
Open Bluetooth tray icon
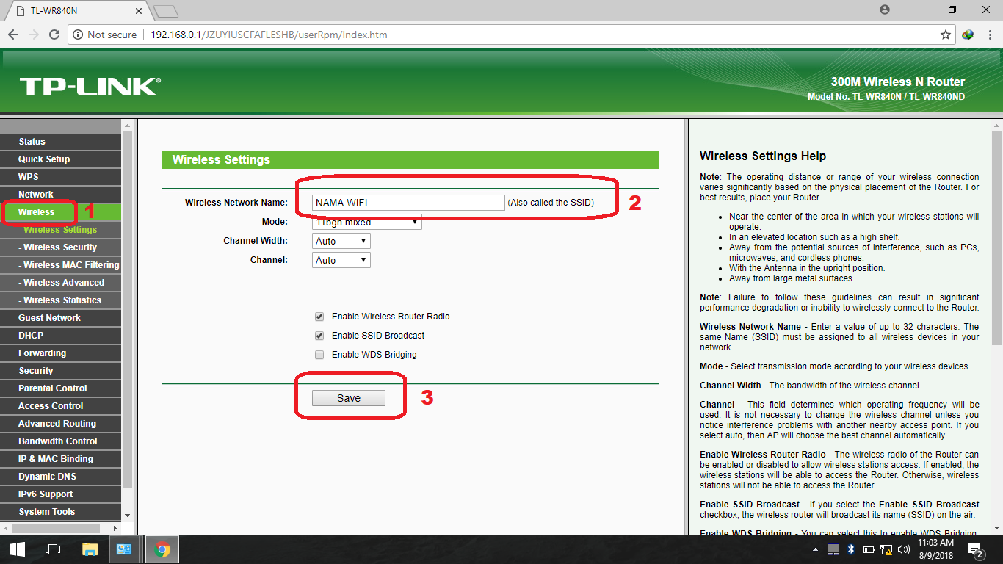pos(851,549)
